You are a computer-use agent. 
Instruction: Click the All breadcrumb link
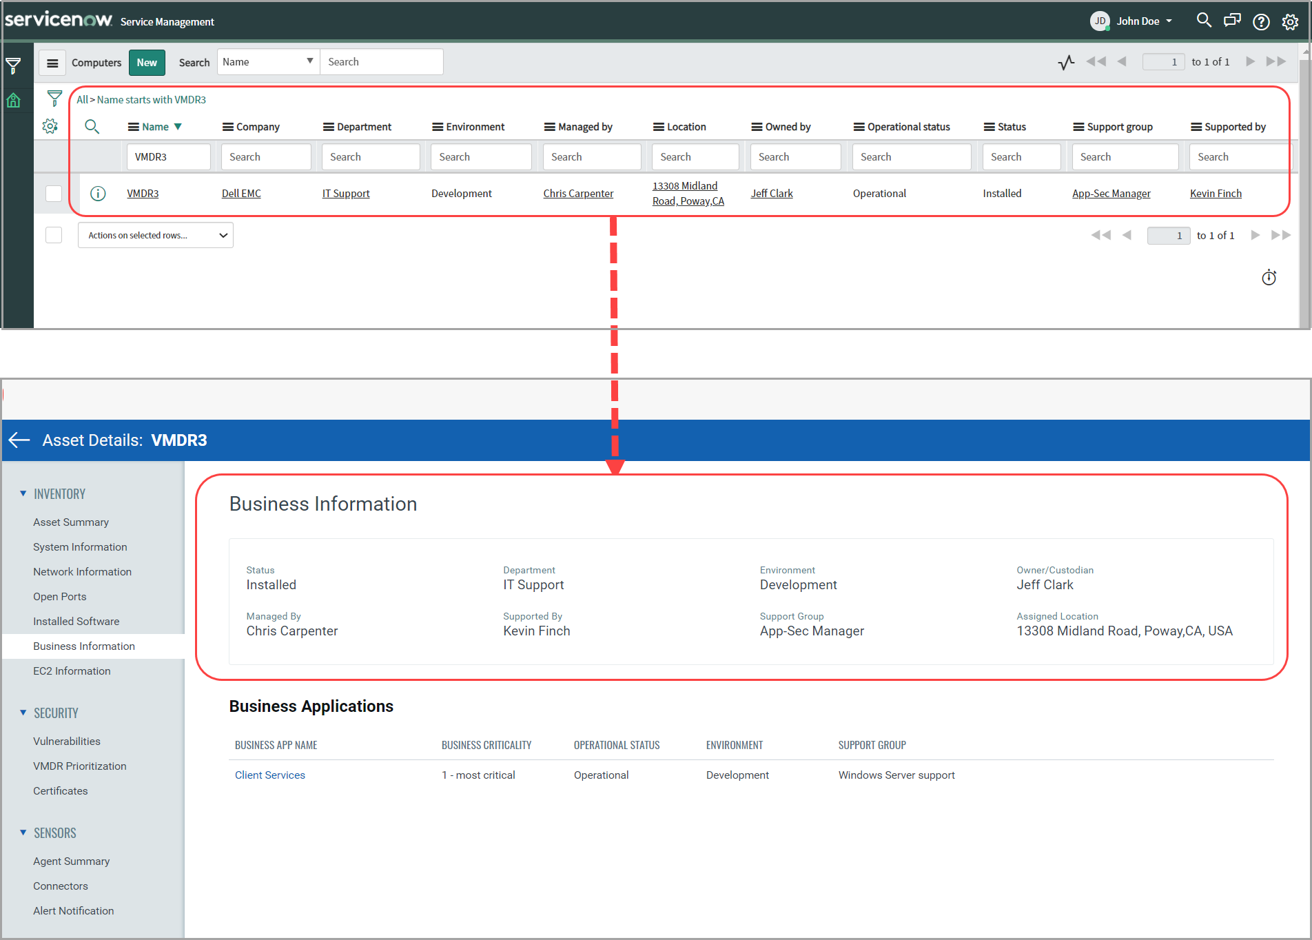click(x=82, y=100)
